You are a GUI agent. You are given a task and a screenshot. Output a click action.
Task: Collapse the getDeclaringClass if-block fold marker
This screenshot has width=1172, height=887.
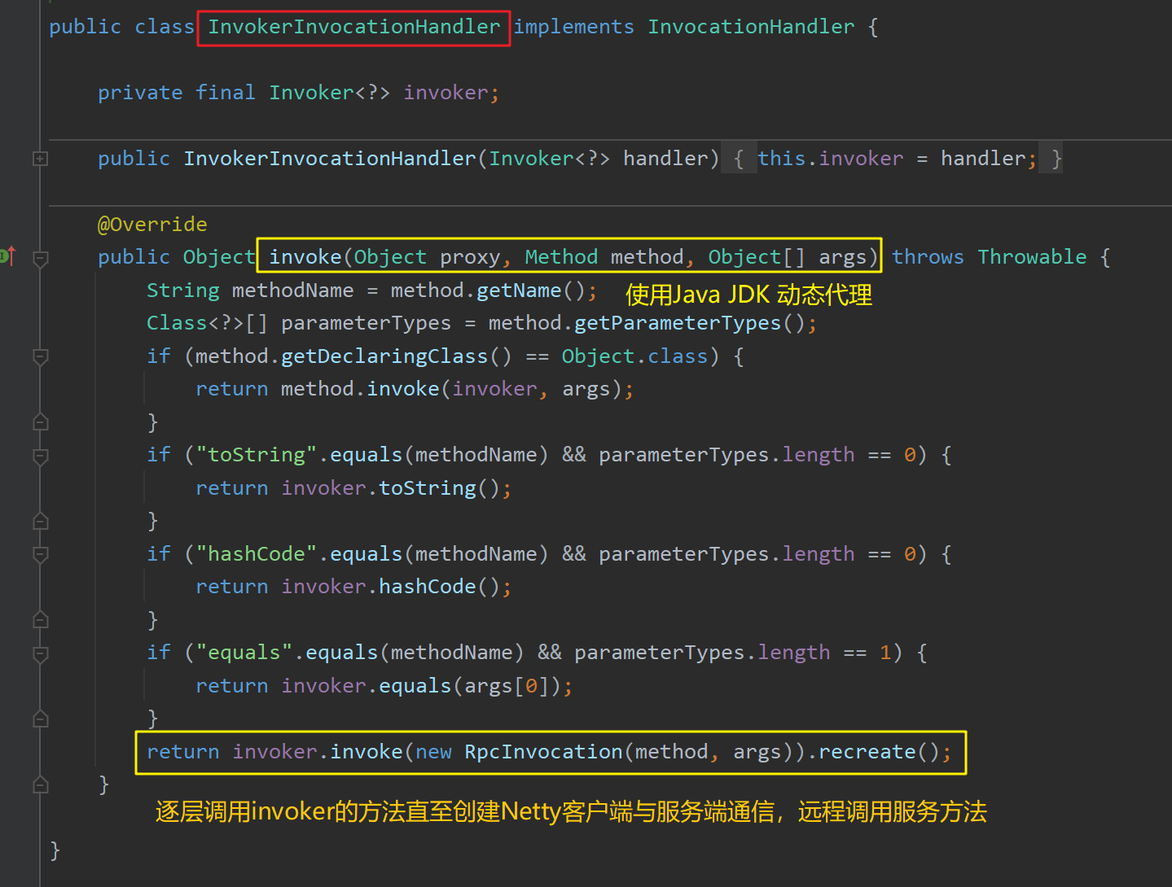pos(40,356)
